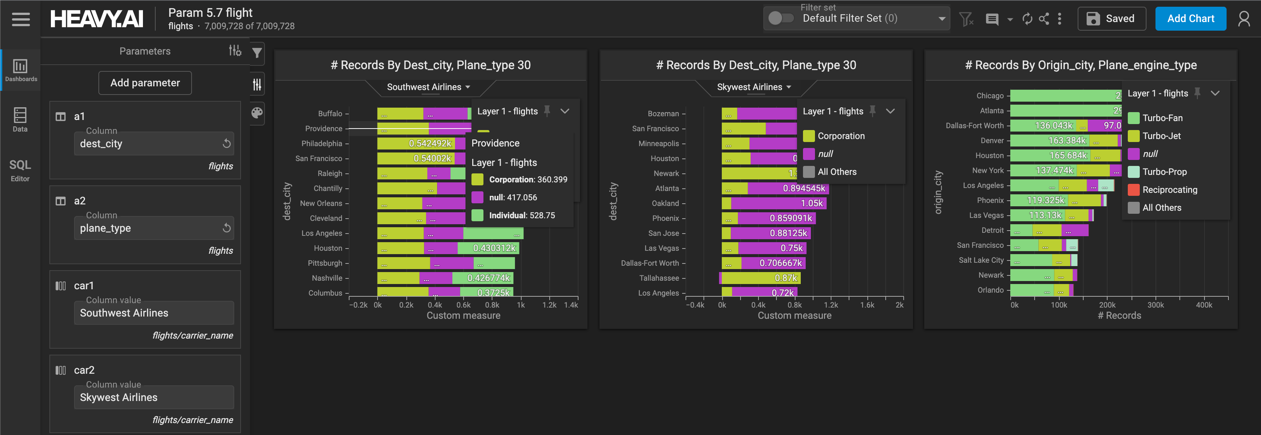Image resolution: width=1261 pixels, height=435 pixels.
Task: Collapse the Skywest chart legend chevron
Action: click(x=890, y=111)
